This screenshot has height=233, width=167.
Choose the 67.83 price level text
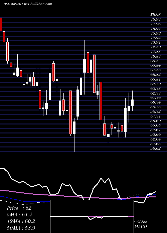click(x=156, y=70)
